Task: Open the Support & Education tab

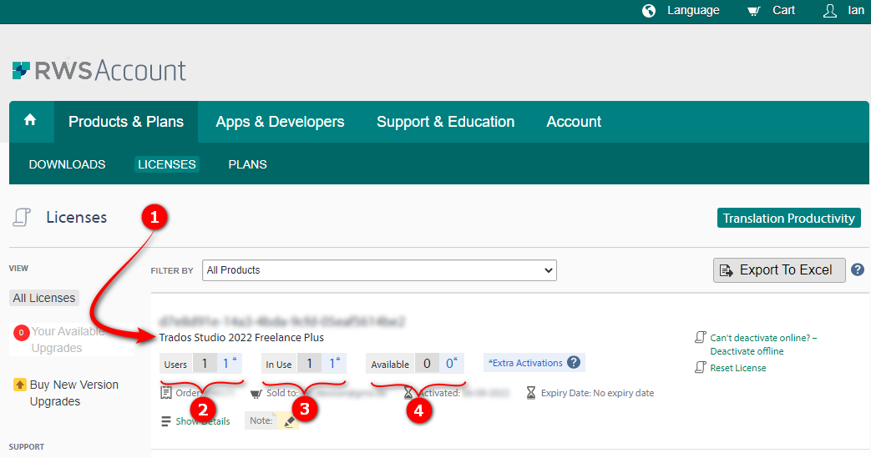Action: pos(445,122)
